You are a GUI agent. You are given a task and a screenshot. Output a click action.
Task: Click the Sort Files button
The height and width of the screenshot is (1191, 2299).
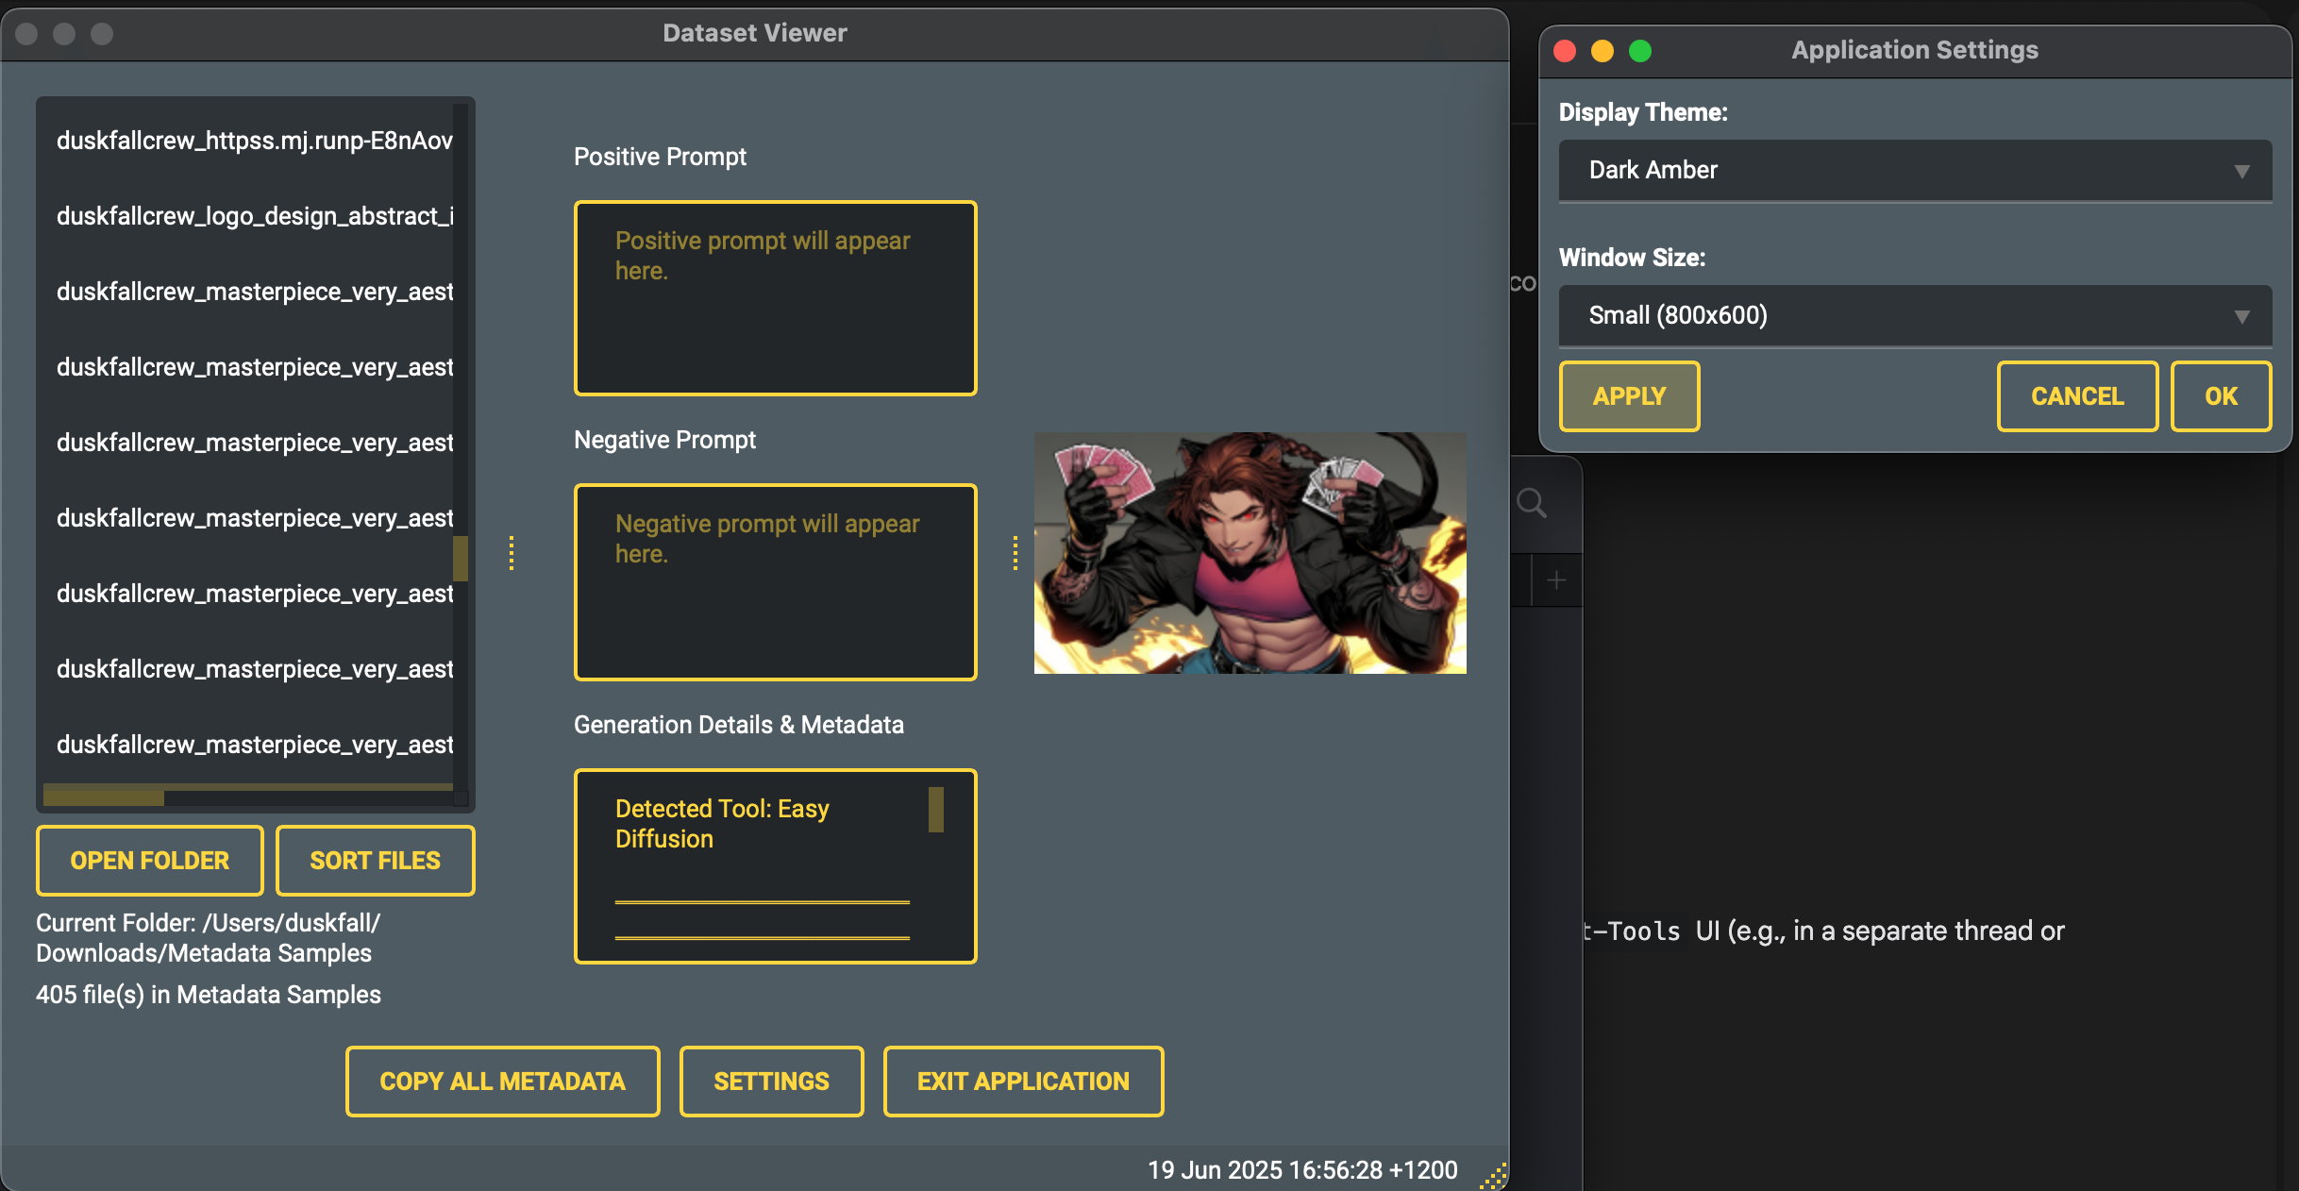click(375, 861)
